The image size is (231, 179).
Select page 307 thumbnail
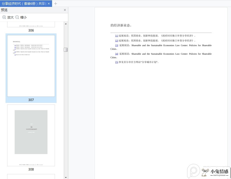pyautogui.click(x=31, y=66)
